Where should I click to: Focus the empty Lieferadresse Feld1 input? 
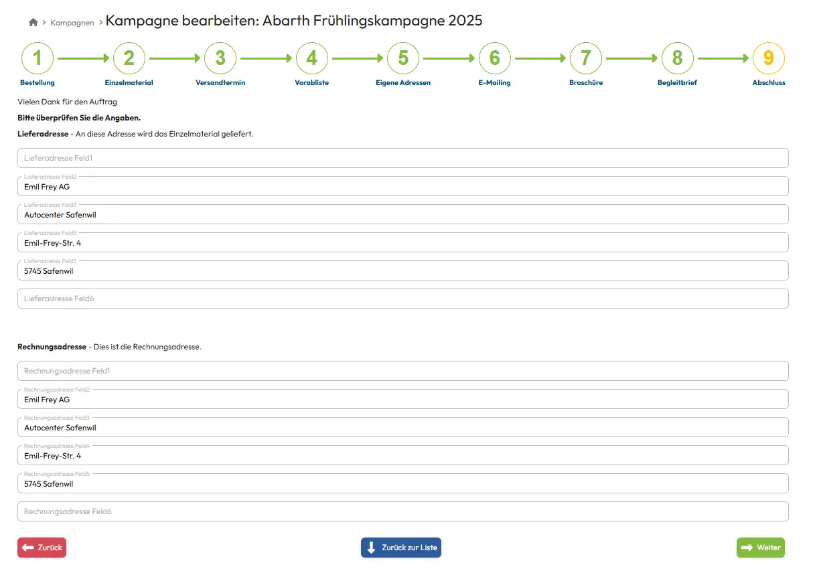pyautogui.click(x=403, y=158)
